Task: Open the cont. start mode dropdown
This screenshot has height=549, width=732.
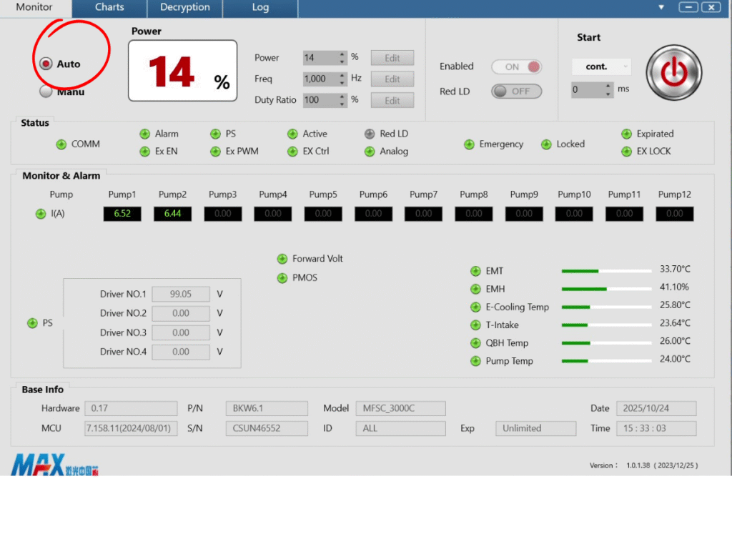Action: (601, 66)
